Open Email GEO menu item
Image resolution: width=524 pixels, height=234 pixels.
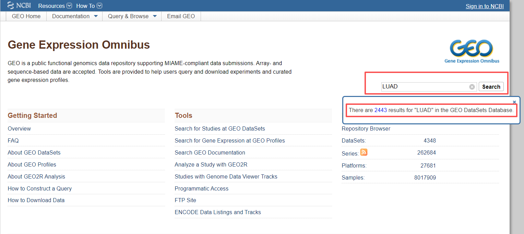tap(181, 16)
